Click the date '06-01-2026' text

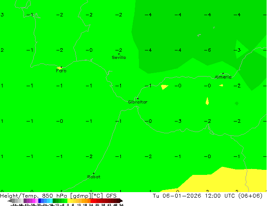[182, 196]
